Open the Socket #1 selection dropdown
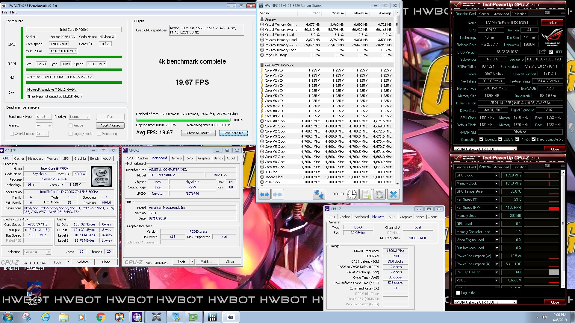575x323 pixels. point(37,252)
